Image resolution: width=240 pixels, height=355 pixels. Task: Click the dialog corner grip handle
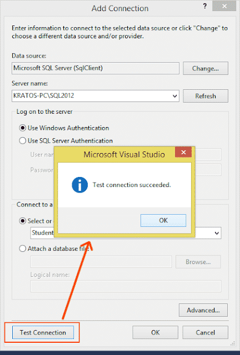233,343
